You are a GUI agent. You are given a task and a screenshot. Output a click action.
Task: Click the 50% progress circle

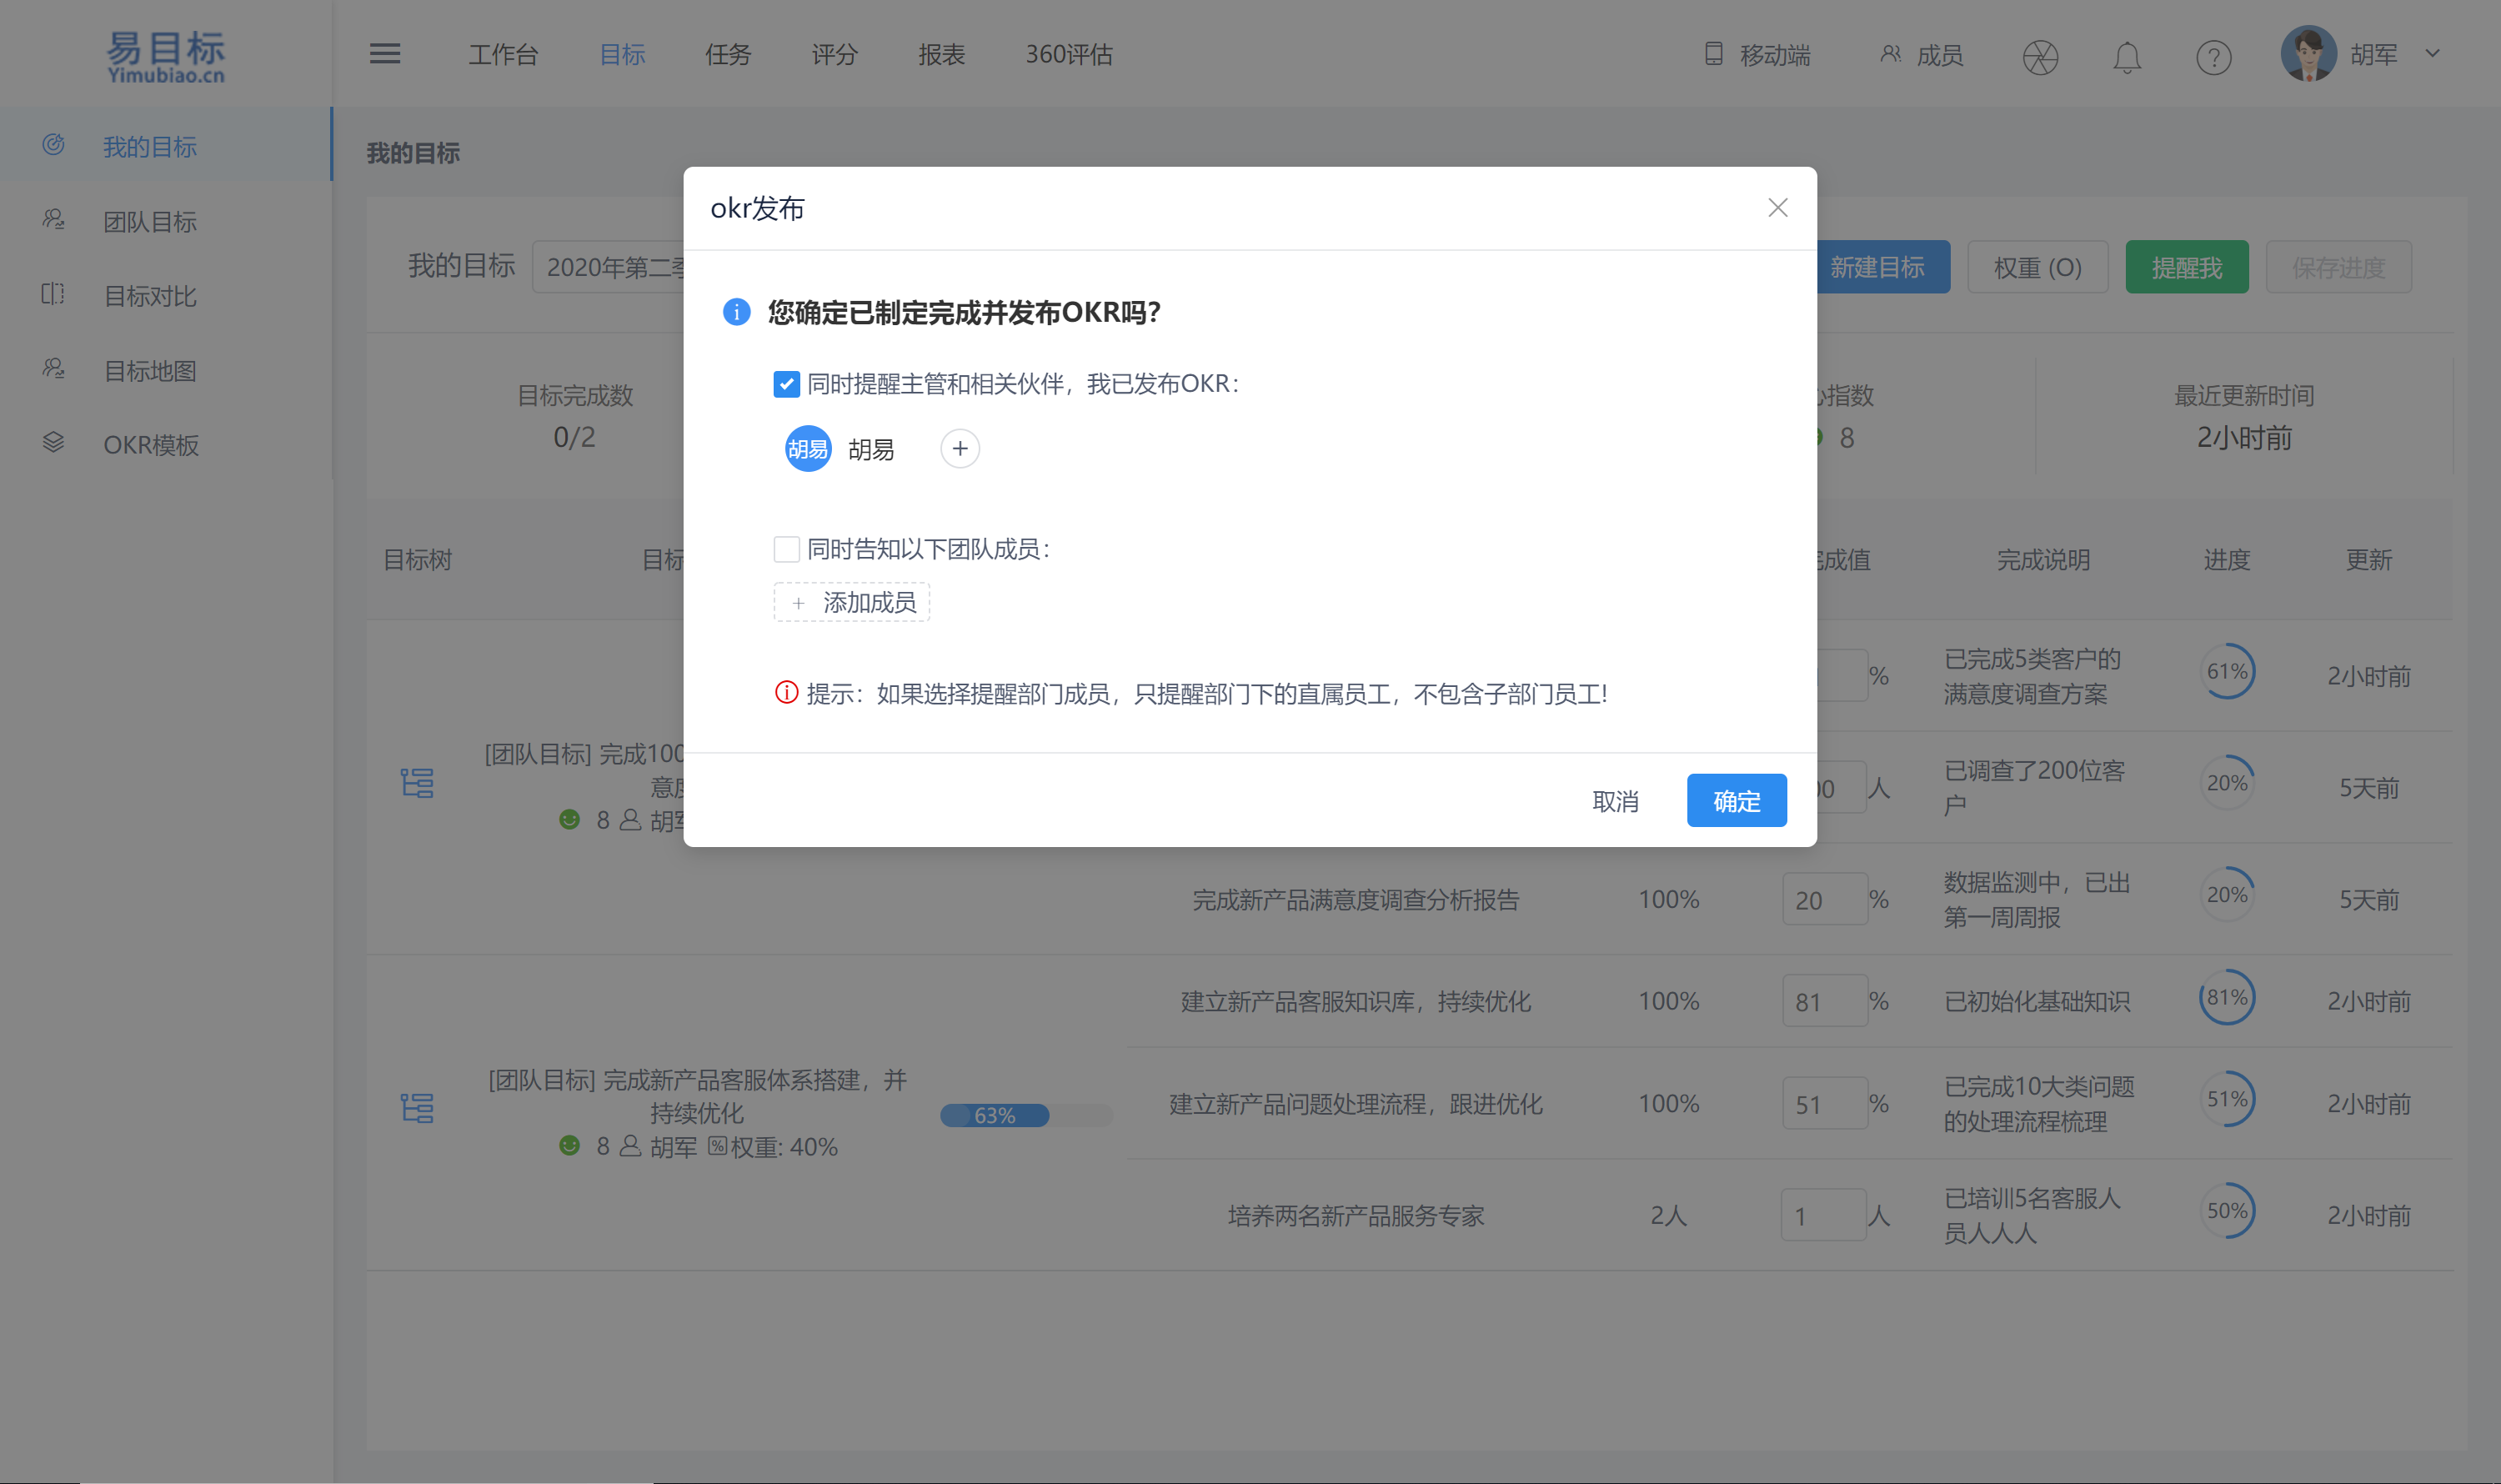[2227, 1211]
